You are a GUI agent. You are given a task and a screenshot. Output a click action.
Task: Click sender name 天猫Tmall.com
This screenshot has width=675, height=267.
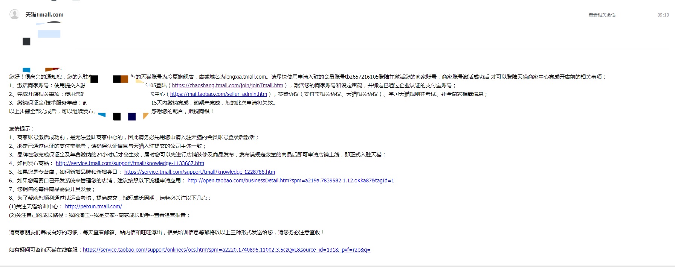click(44, 15)
